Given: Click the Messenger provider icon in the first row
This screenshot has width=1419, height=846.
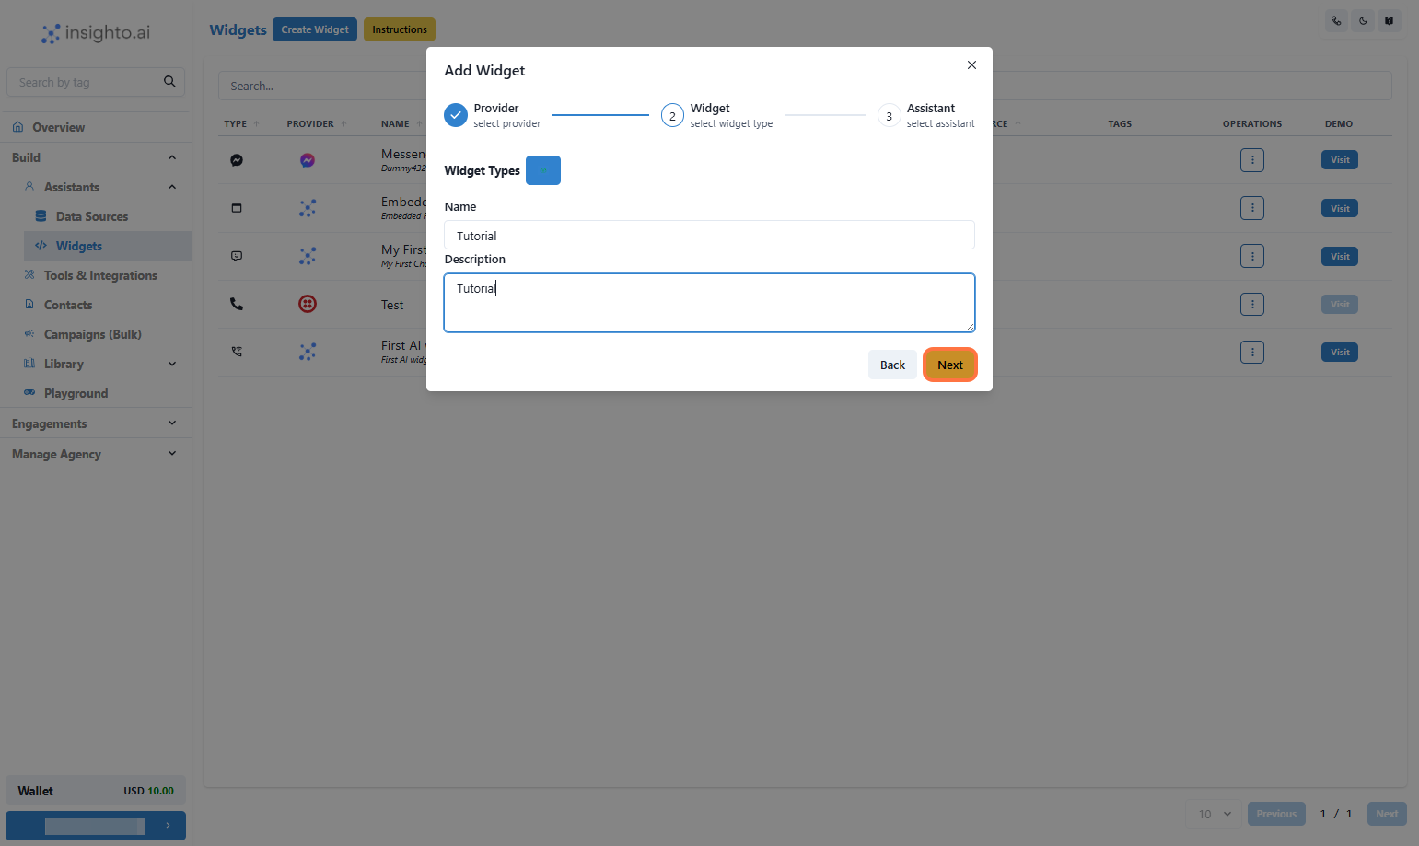Looking at the screenshot, I should (x=307, y=159).
